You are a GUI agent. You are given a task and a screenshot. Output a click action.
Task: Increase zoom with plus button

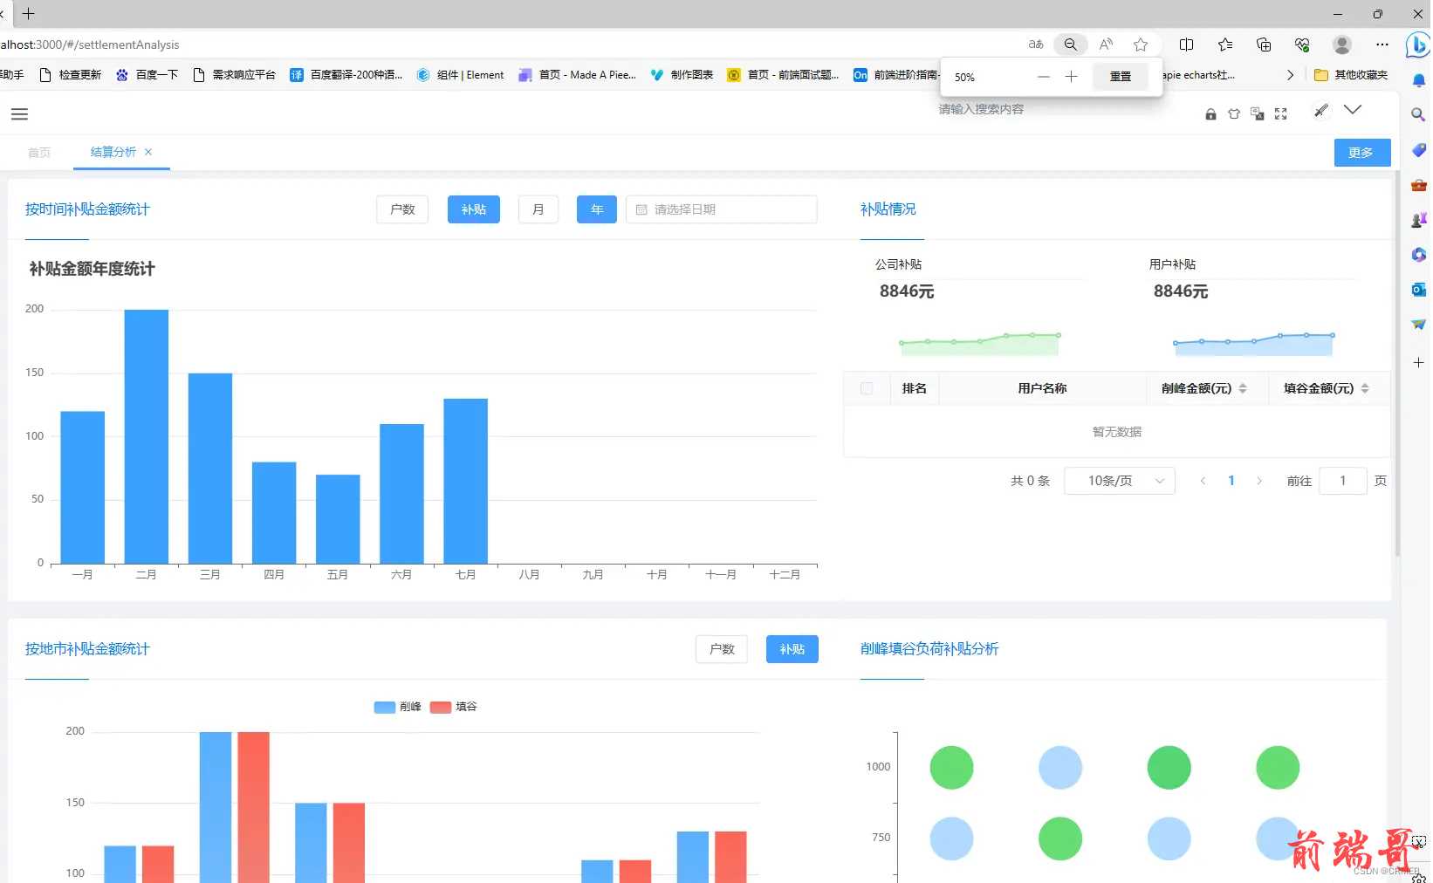1072,77
